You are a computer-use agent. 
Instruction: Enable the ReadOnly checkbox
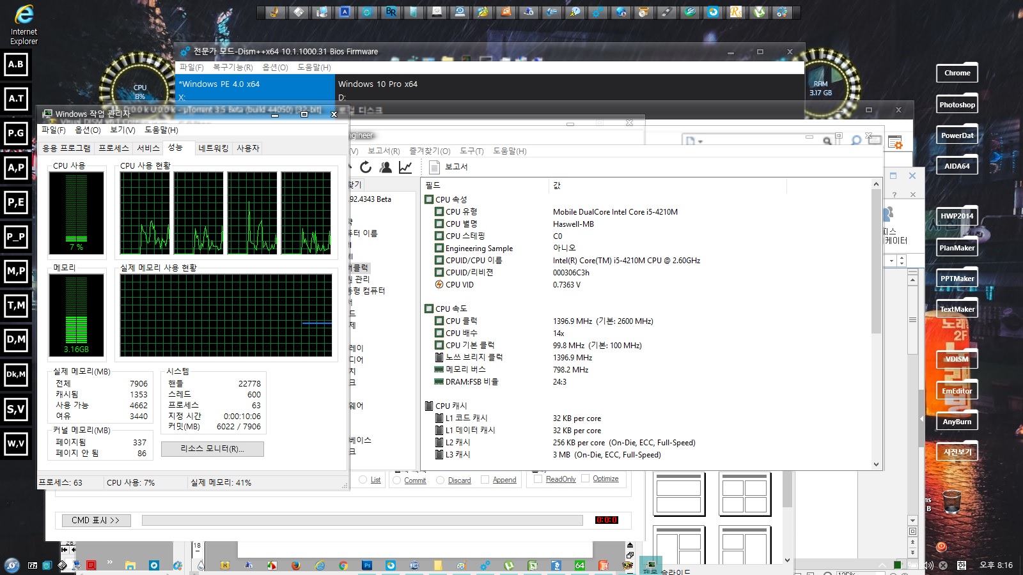538,479
